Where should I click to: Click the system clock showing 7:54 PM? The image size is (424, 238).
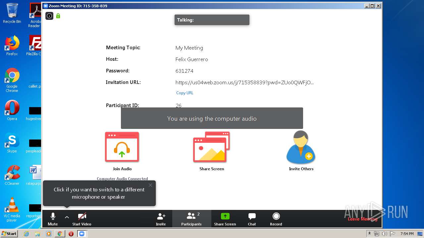tap(407, 234)
